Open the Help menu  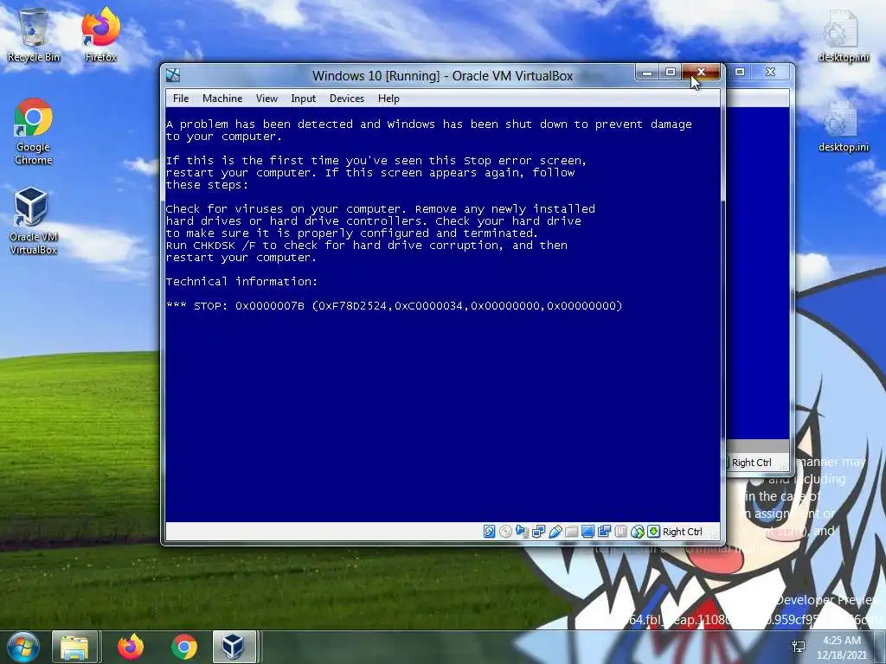(388, 99)
